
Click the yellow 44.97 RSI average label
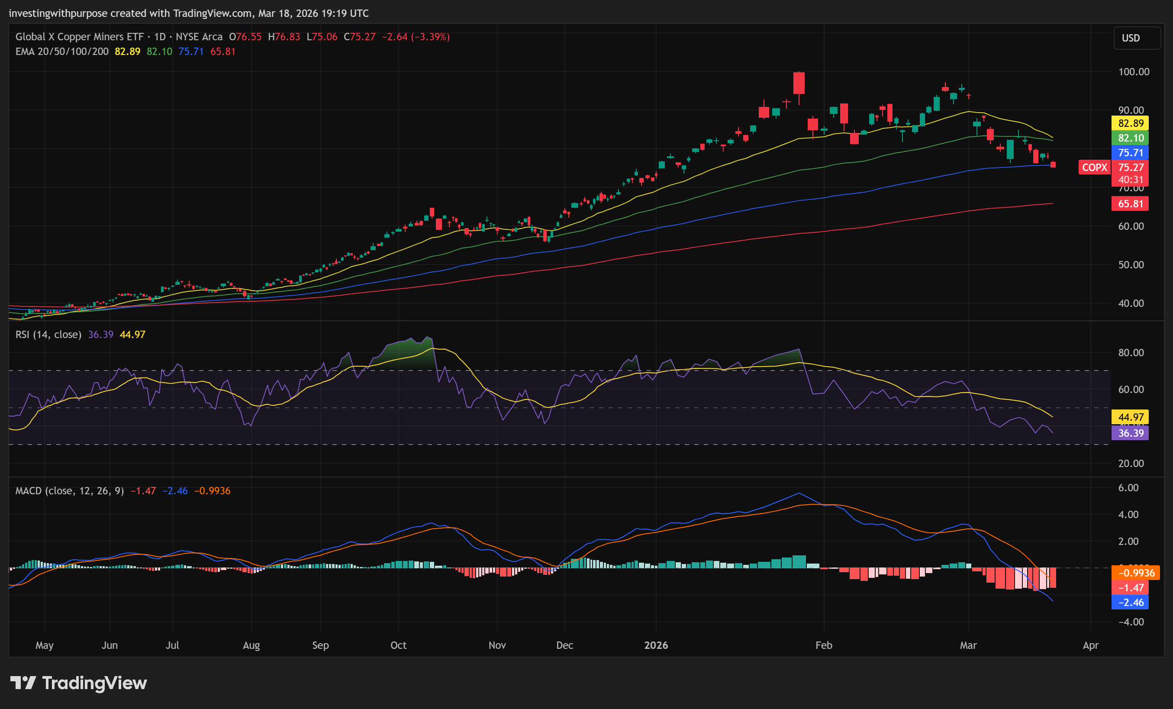(1130, 417)
